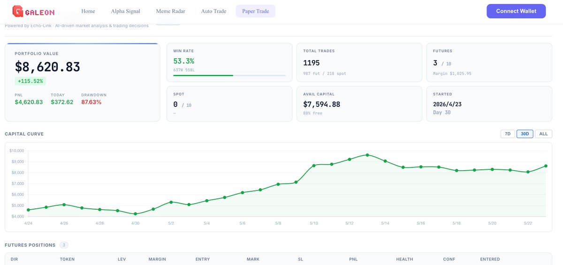Click the MARGIN column header
The height and width of the screenshot is (265, 563).
(x=157, y=259)
